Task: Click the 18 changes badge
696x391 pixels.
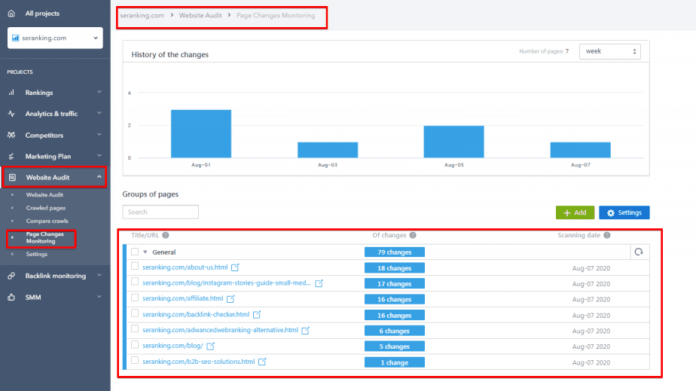Action: coord(395,268)
